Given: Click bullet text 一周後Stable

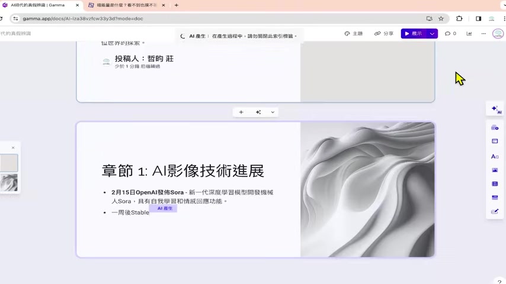Looking at the screenshot, I should [130, 212].
